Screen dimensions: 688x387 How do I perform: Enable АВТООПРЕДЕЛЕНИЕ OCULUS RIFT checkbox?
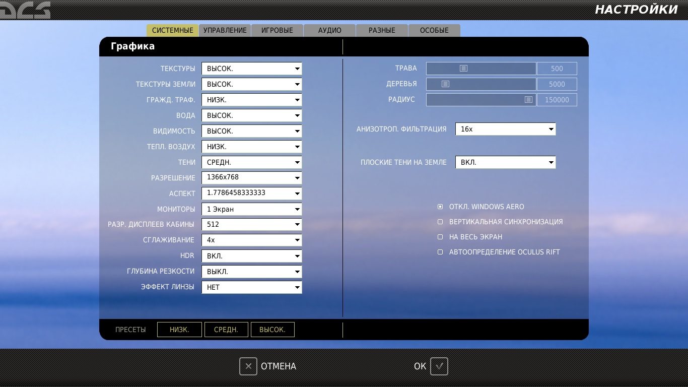click(x=440, y=252)
